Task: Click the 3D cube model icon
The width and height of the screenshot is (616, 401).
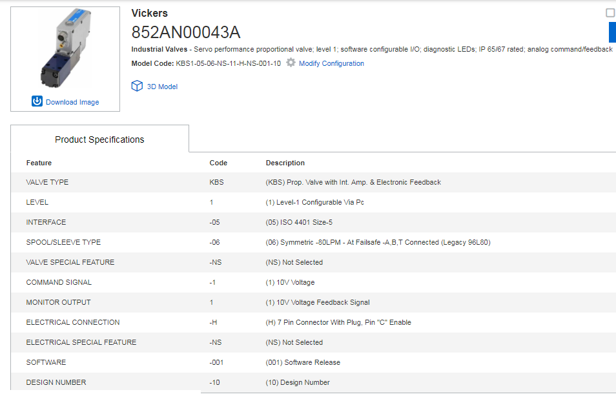Action: 137,86
